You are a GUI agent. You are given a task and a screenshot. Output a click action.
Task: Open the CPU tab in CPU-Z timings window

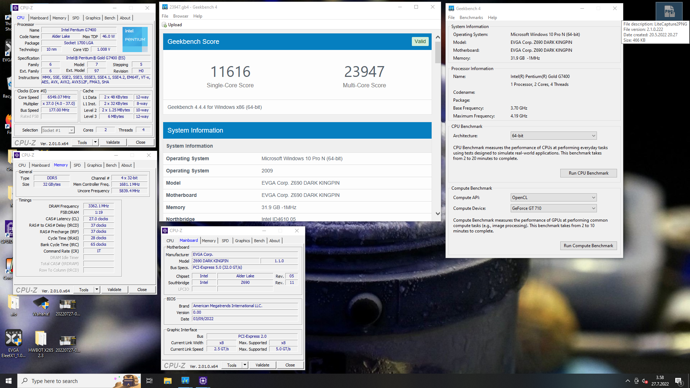click(x=22, y=165)
